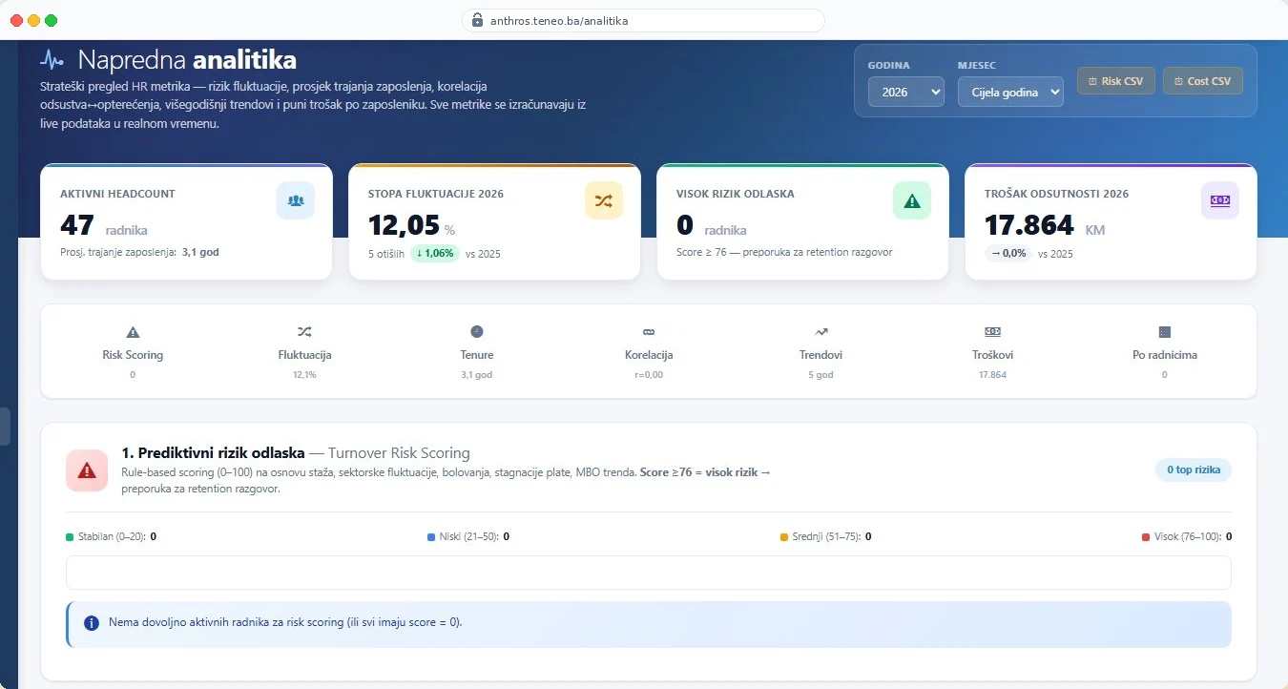Click the 47 radnika headcount value
This screenshot has height=689, width=1288.
pos(104,226)
